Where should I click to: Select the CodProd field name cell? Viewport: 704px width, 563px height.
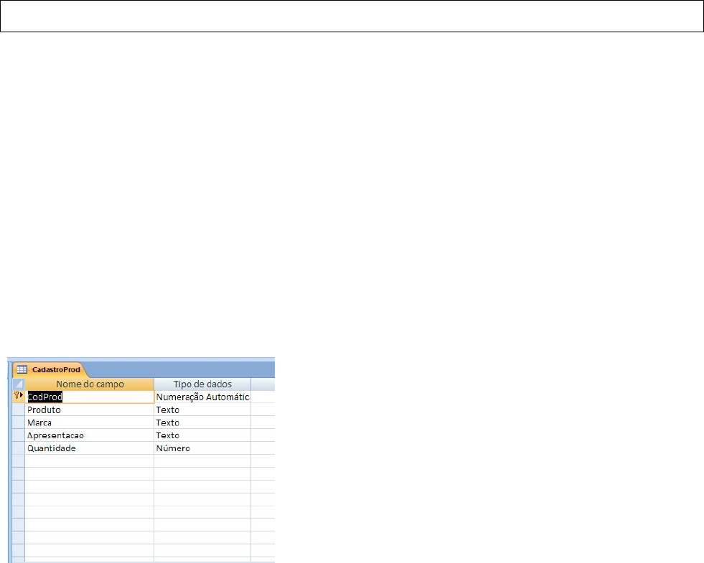click(90, 397)
